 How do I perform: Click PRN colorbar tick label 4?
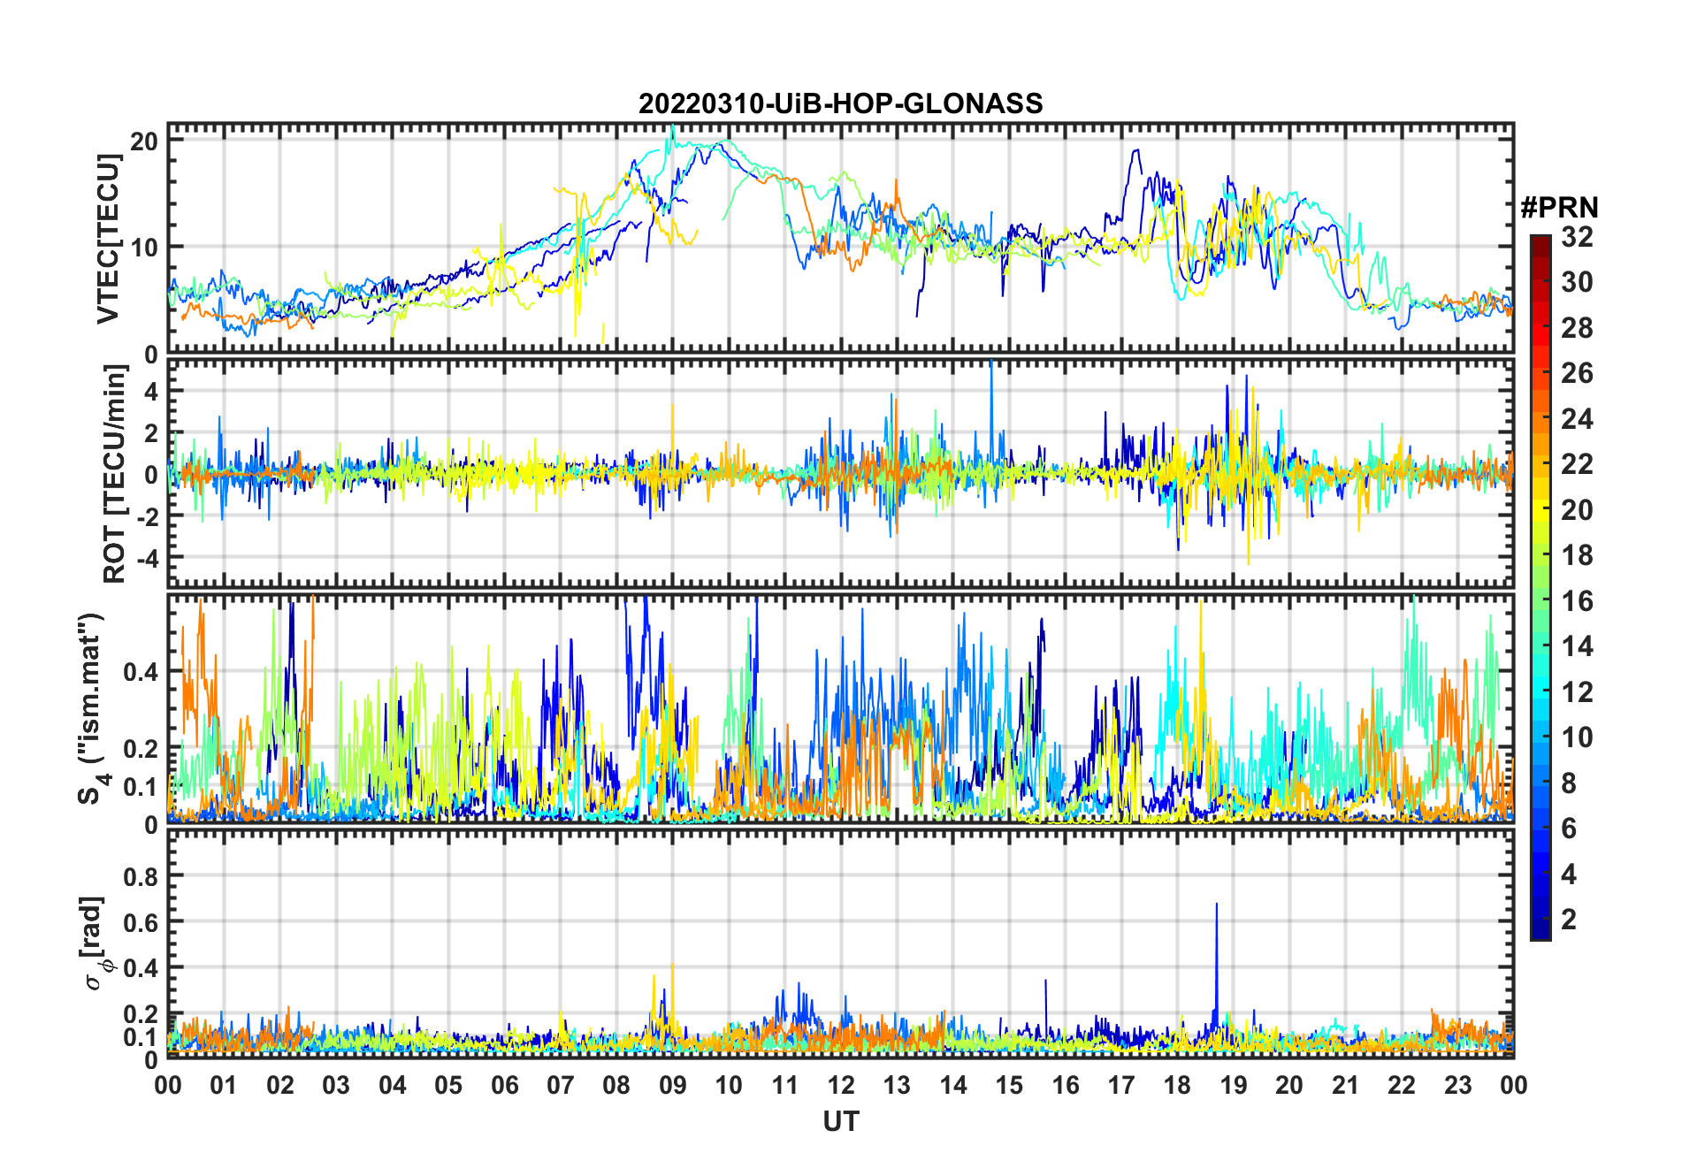(1569, 874)
